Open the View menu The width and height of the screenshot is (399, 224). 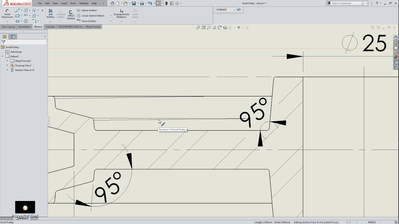(55, 3)
